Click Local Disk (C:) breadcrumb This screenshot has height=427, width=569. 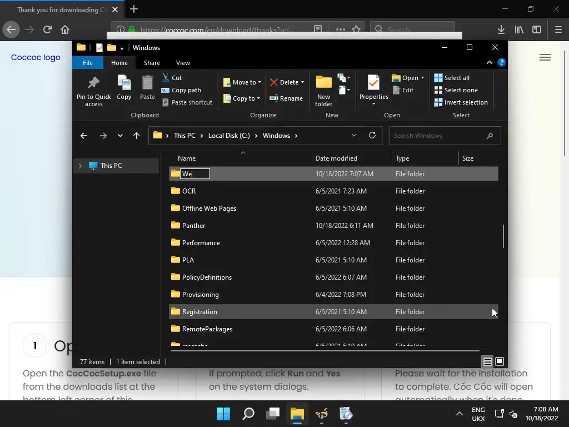pyautogui.click(x=229, y=136)
